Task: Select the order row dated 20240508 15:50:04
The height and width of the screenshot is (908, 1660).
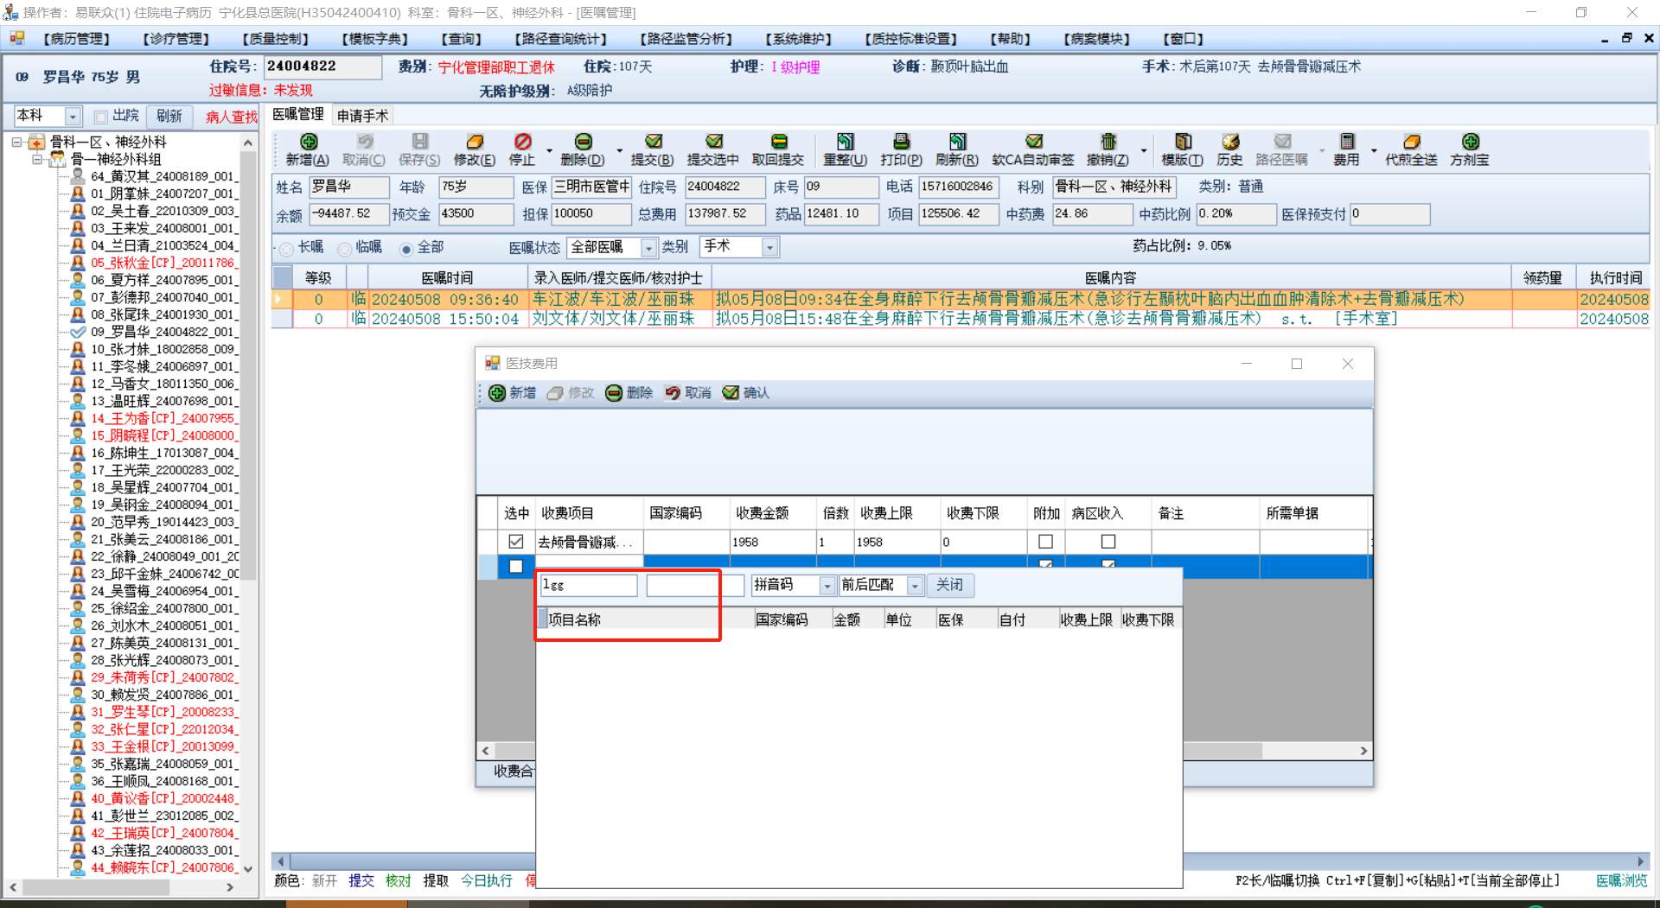Action: (961, 319)
